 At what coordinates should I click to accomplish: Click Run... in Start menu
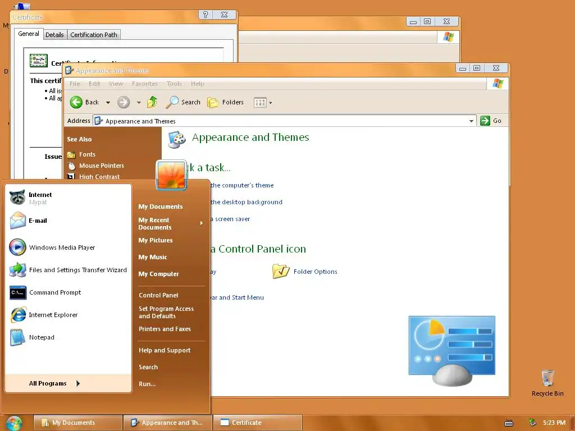click(147, 384)
